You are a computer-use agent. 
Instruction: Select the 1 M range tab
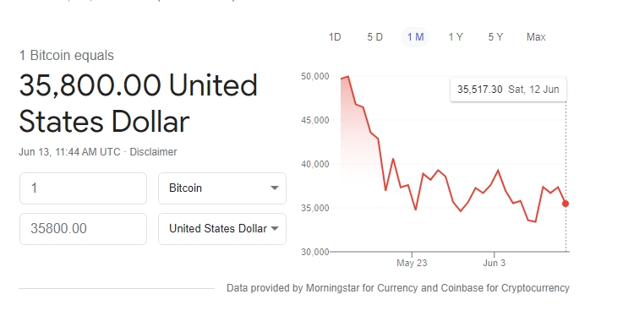[x=415, y=37]
